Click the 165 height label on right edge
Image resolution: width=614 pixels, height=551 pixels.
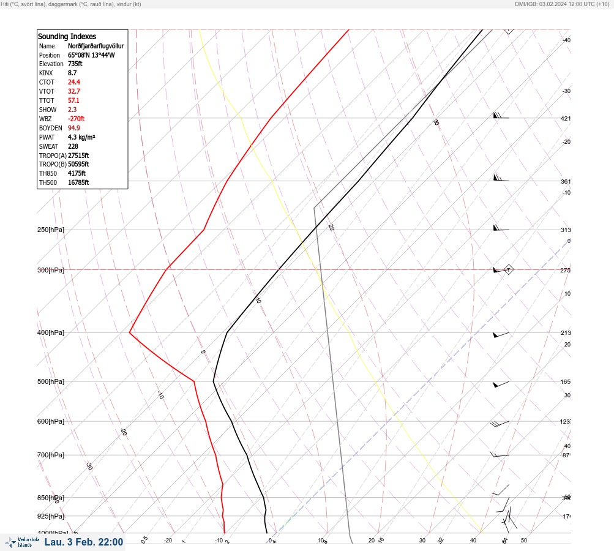coord(566,381)
